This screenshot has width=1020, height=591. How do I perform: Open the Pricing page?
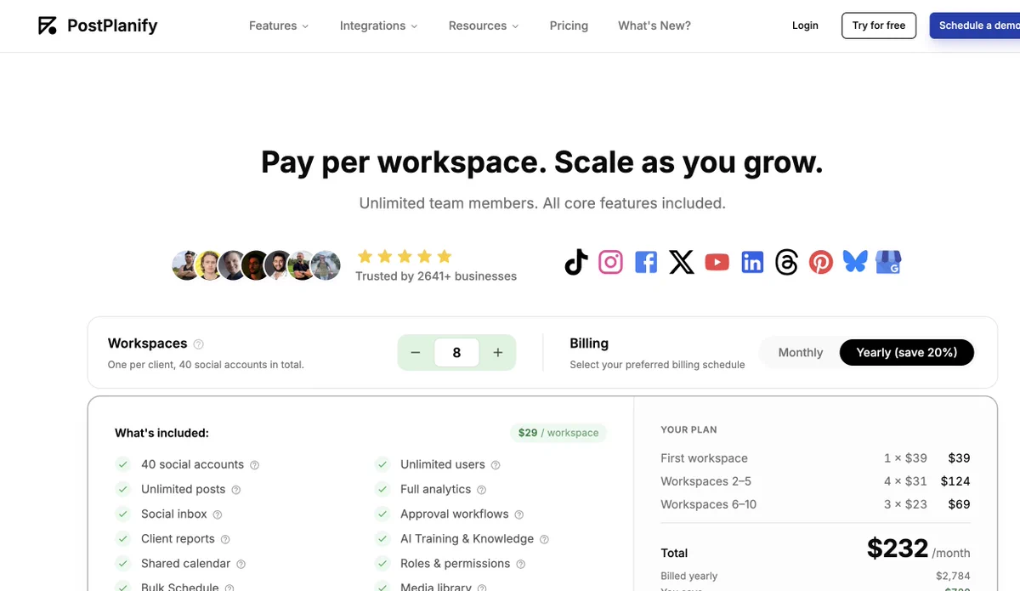tap(569, 26)
